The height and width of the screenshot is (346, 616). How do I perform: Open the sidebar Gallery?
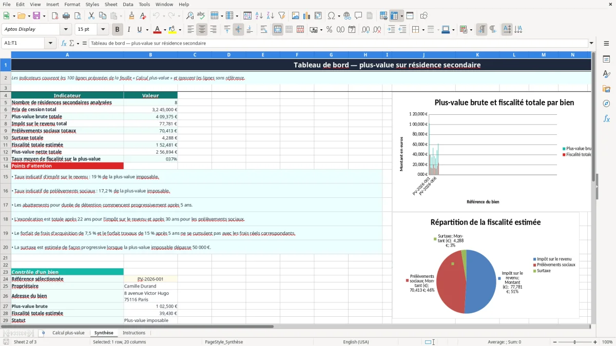coord(606,89)
